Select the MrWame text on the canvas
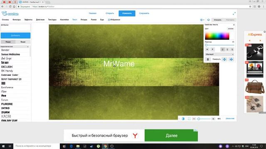 coord(119,64)
